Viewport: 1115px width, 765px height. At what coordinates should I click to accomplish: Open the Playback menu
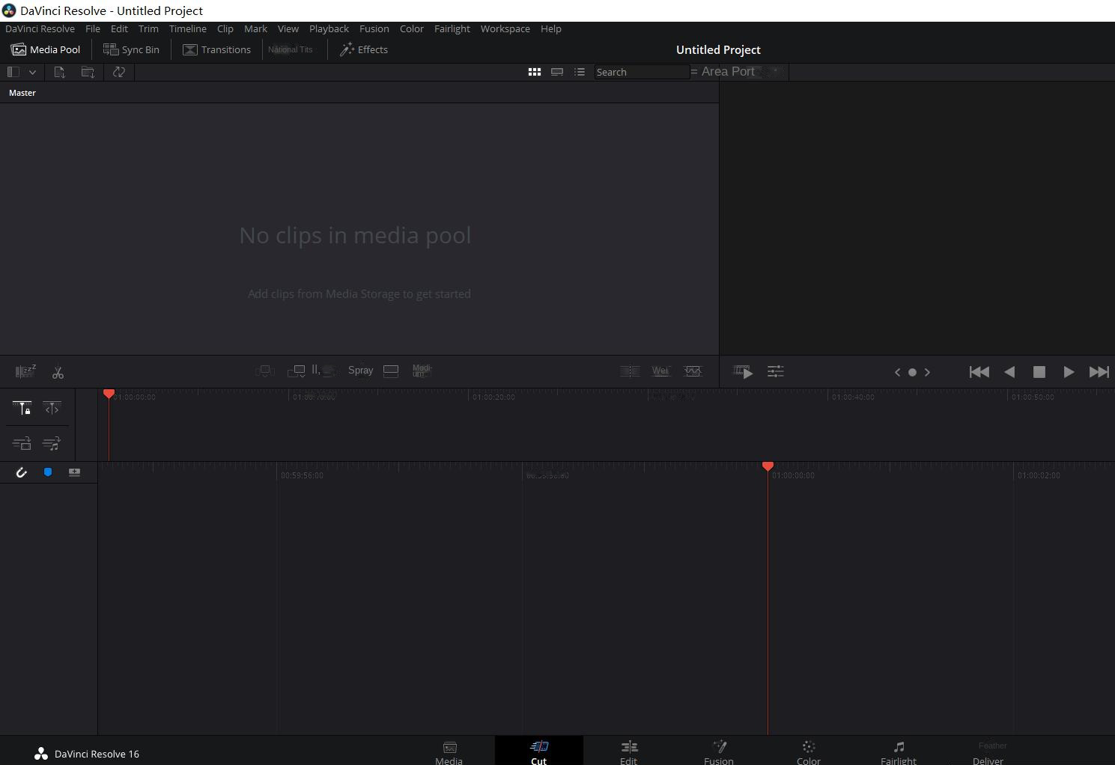point(329,28)
